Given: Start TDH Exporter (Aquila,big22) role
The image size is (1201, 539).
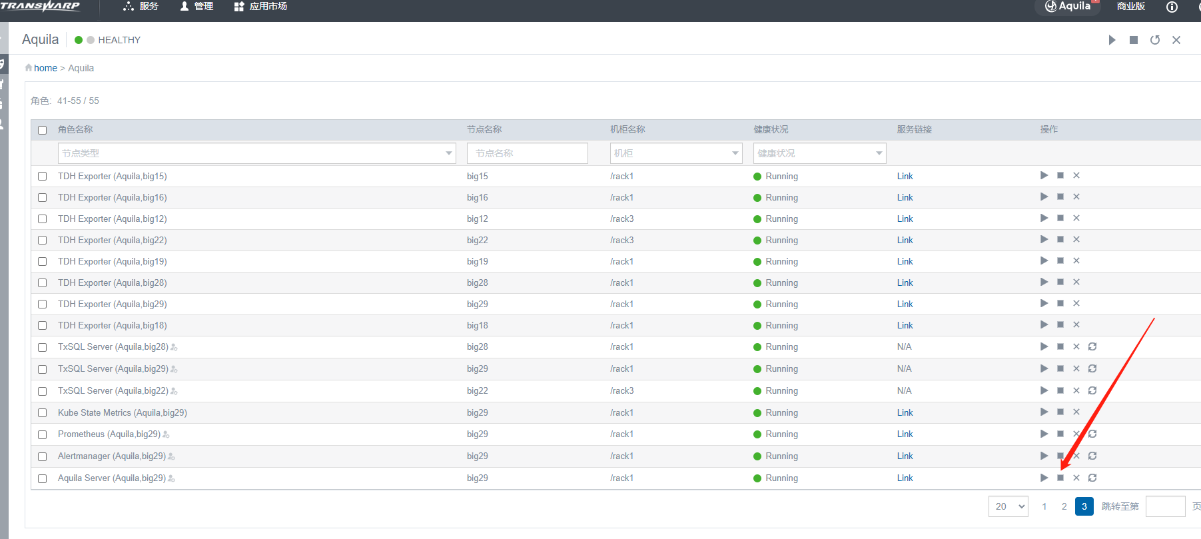Looking at the screenshot, I should 1044,239.
